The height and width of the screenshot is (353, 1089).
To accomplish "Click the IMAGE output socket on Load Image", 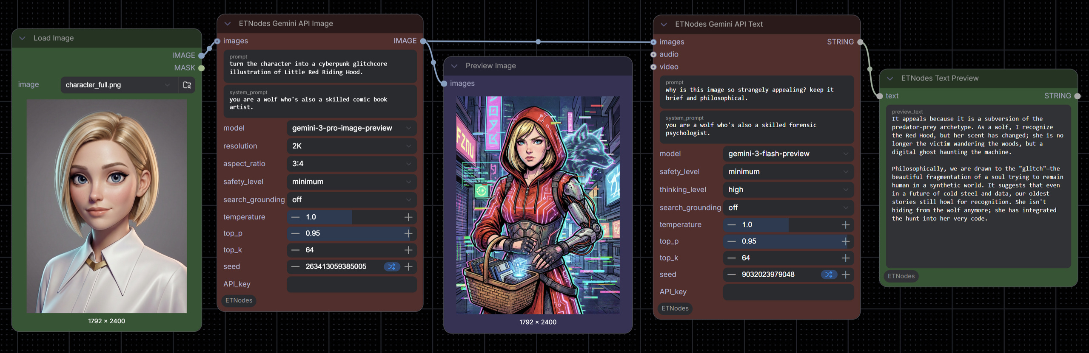I will tap(201, 56).
